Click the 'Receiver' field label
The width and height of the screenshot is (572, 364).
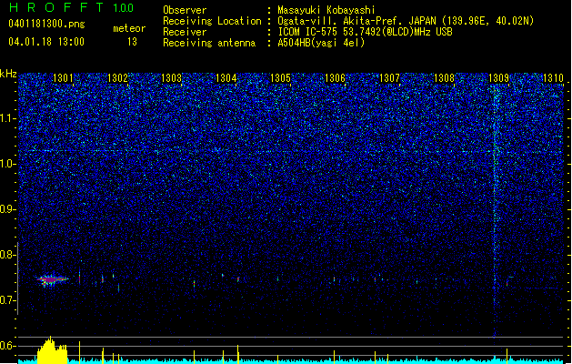click(x=185, y=32)
